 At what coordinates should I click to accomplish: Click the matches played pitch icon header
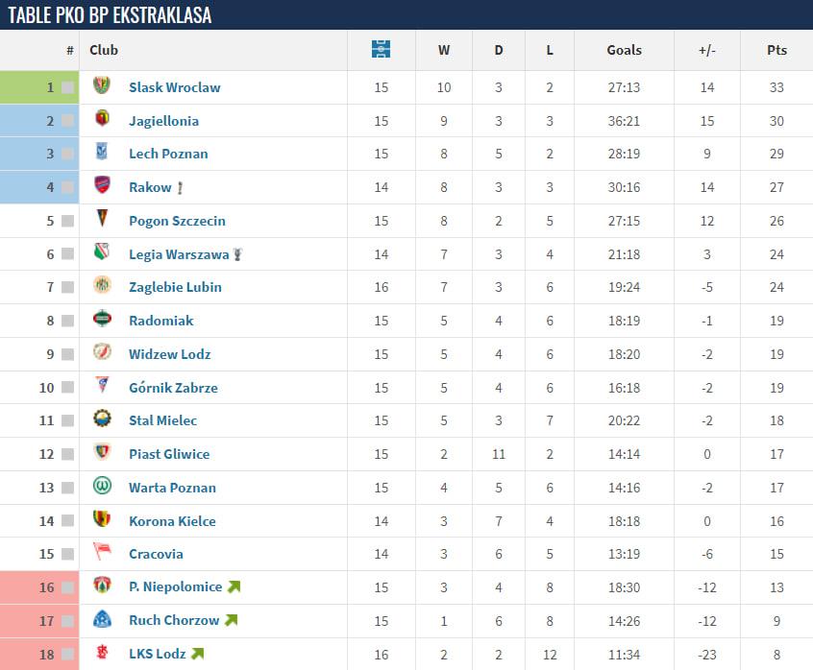pos(381,50)
